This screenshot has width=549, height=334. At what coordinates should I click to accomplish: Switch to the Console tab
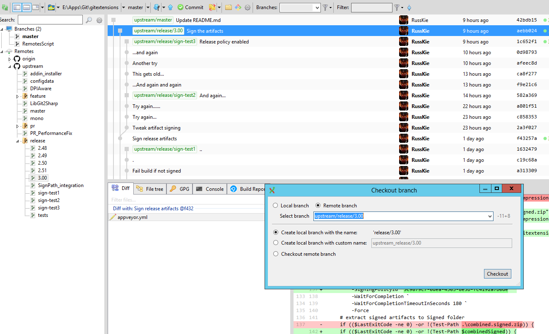tap(209, 189)
